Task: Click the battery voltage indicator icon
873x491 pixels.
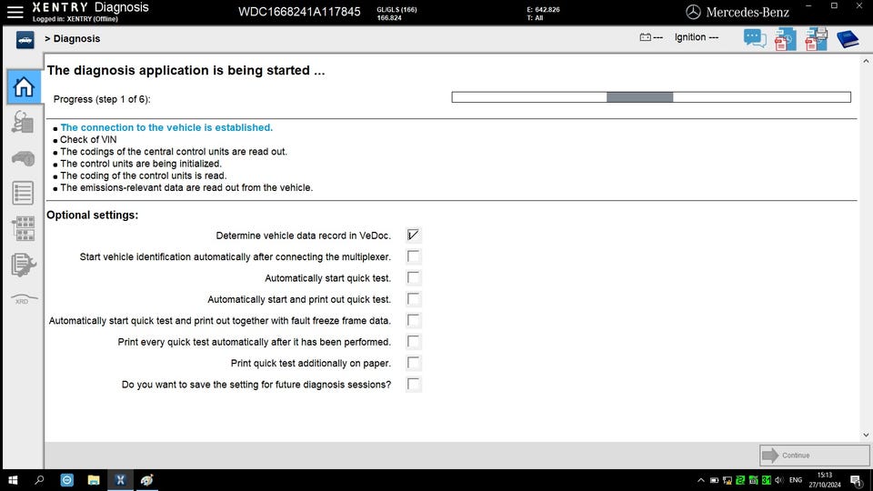Action: [646, 37]
